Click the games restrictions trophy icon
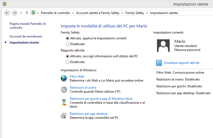This screenshot has height=138, width=213. coord(64,102)
